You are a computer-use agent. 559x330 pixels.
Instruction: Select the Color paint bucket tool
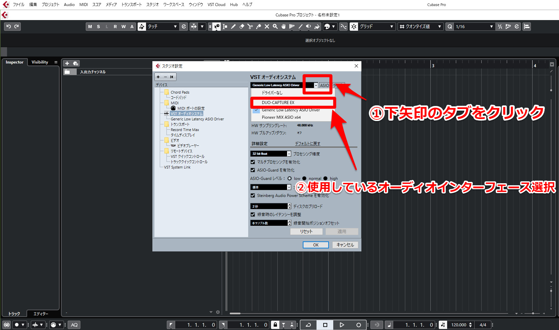[x=317, y=26]
